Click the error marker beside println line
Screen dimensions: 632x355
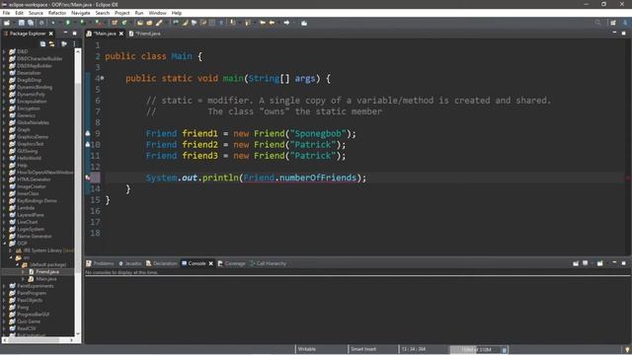(x=88, y=177)
